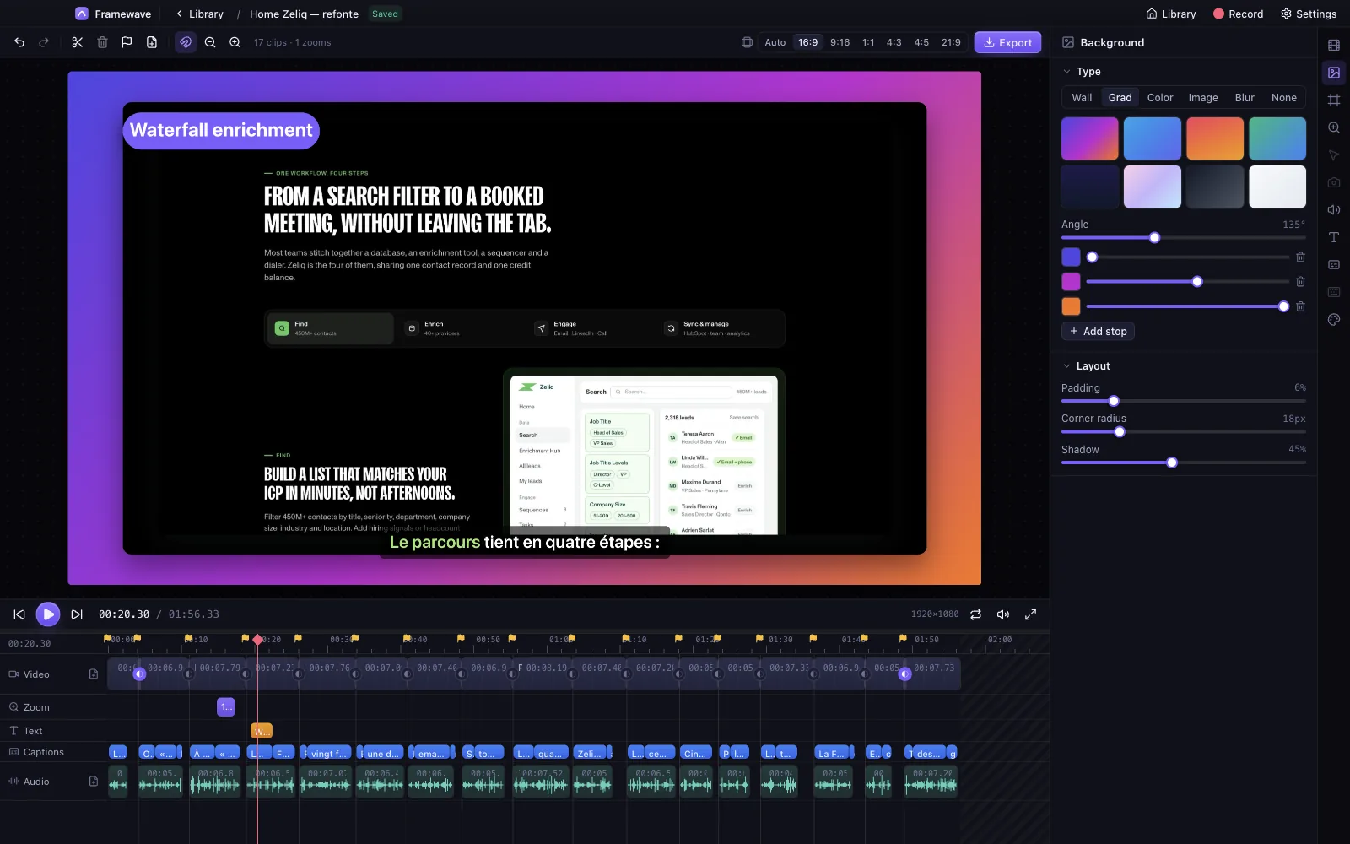Viewport: 1350px width, 844px height.
Task: Export the video
Action: tap(1007, 42)
